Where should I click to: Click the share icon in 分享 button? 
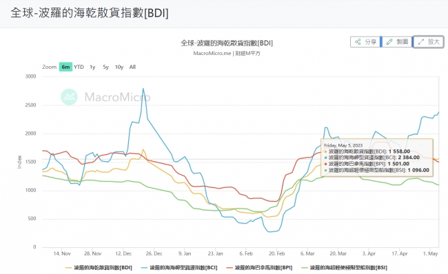pyautogui.click(x=358, y=42)
